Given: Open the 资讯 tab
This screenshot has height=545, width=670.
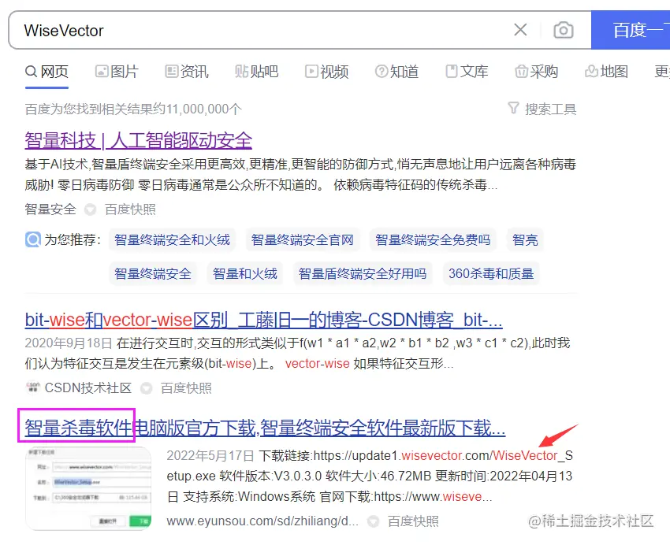Looking at the screenshot, I should [x=187, y=71].
